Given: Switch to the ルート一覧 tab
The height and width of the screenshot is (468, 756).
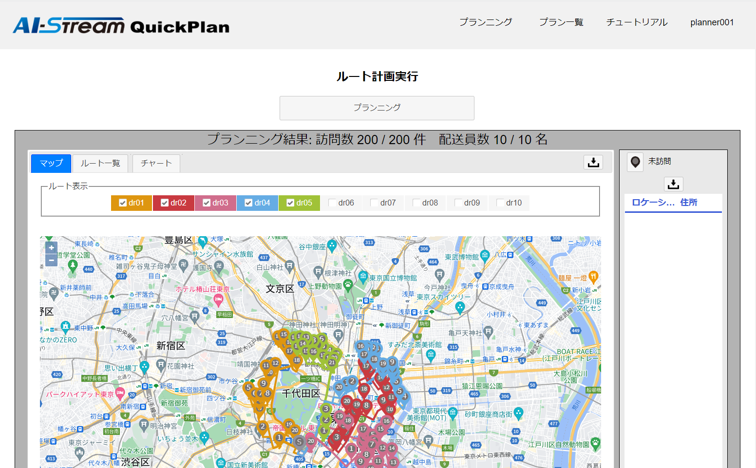Looking at the screenshot, I should pos(100,163).
